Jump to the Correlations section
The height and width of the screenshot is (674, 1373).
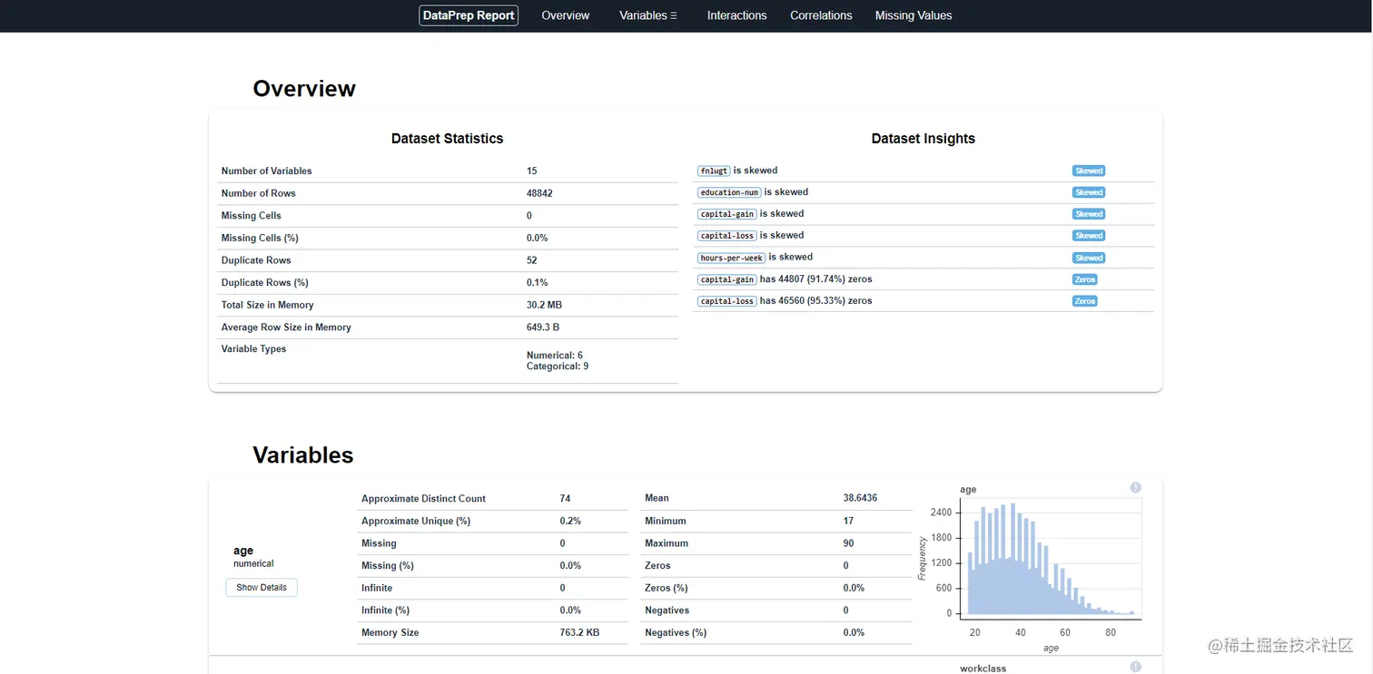(821, 15)
